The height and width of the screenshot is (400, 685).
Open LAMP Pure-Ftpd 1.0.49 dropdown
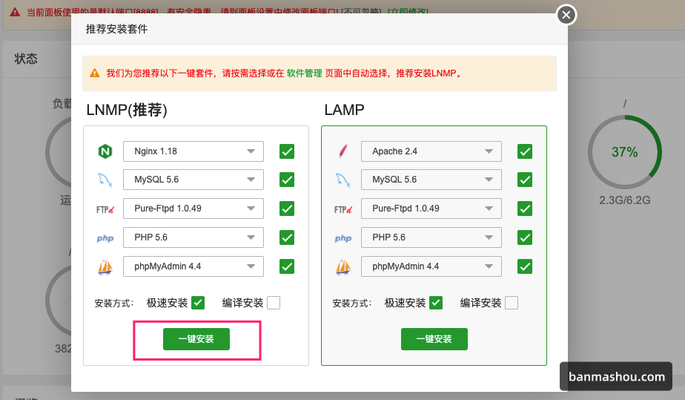(431, 209)
